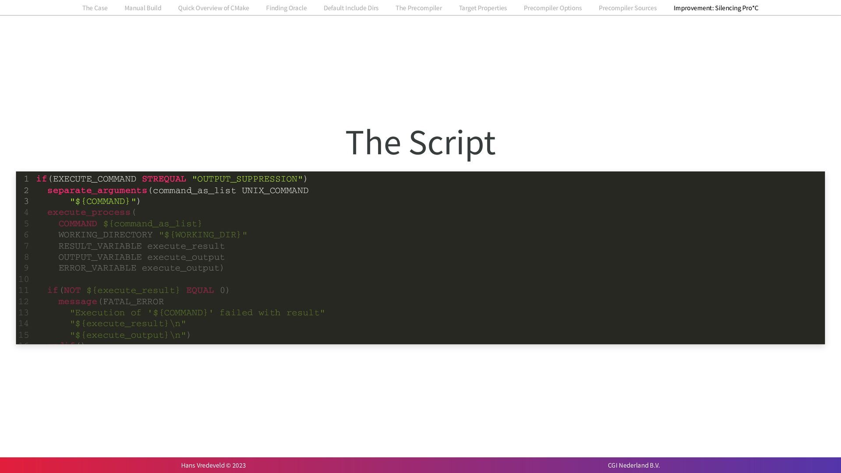Navigate to Finding Oracle section
This screenshot has height=473, width=841.
coord(286,8)
